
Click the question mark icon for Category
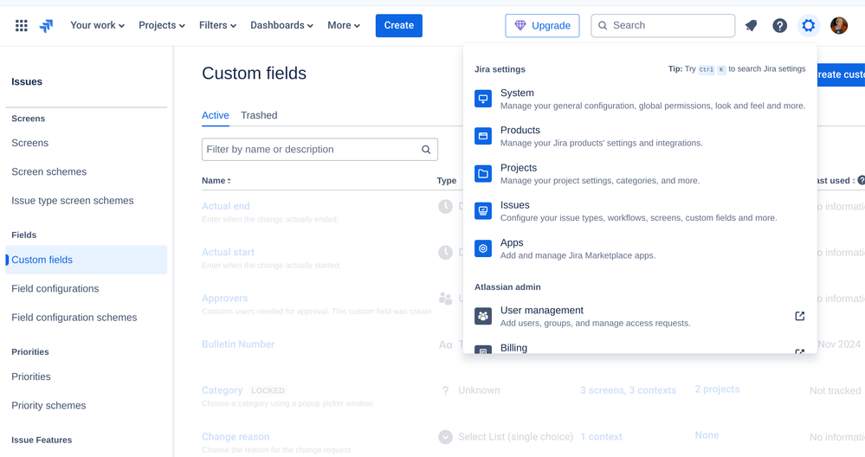pyautogui.click(x=445, y=390)
